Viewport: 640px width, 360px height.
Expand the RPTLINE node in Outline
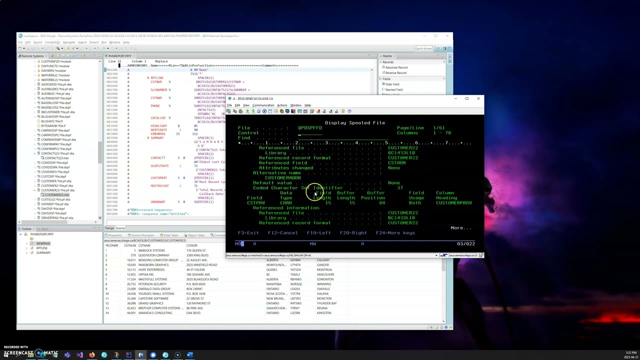click(26, 248)
